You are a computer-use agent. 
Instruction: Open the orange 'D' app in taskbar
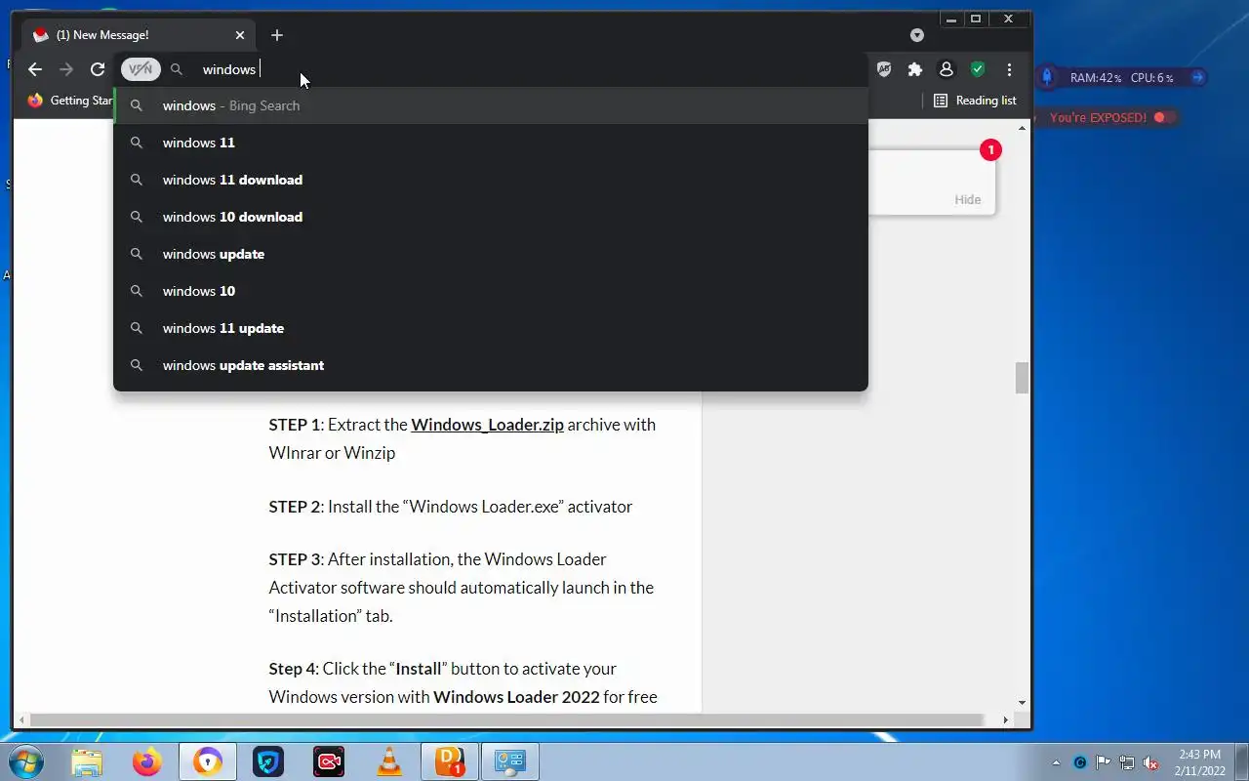point(450,761)
